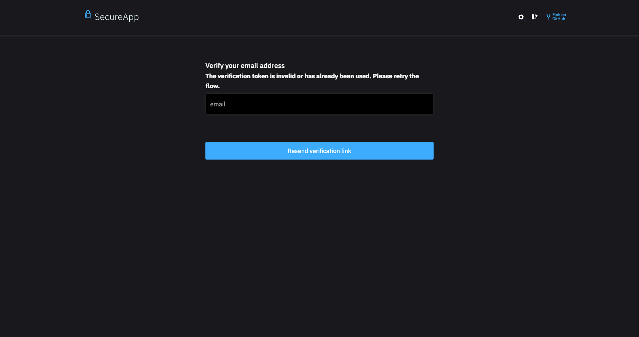Click the invalid verification token error message
This screenshot has height=337, width=639.
312,81
